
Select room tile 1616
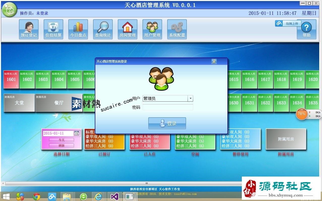(x=250, y=79)
